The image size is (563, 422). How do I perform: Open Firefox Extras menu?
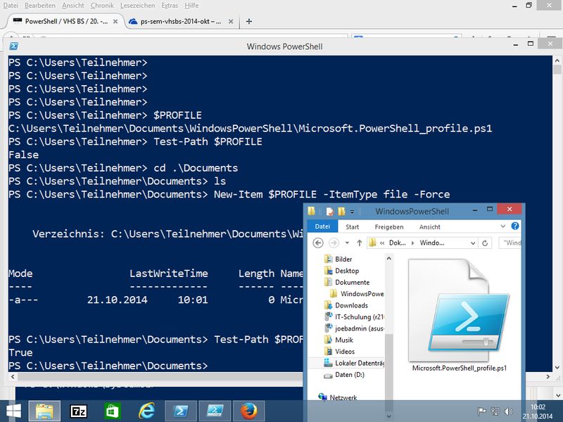click(x=170, y=6)
